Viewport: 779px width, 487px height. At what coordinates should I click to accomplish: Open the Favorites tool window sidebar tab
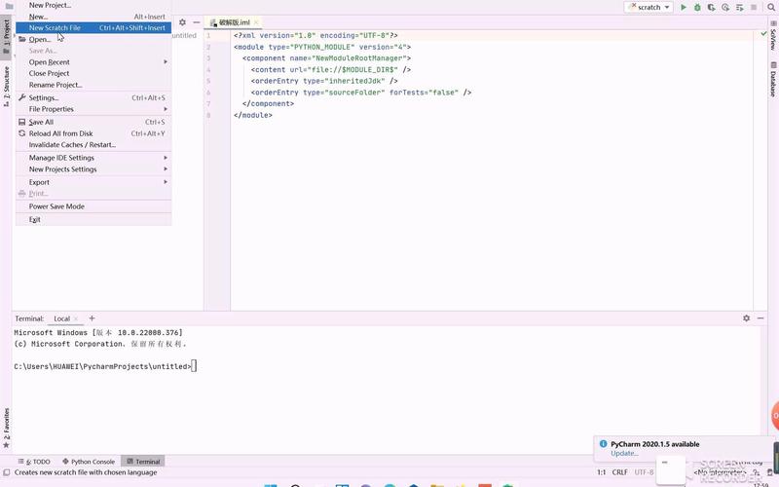[x=6, y=428]
